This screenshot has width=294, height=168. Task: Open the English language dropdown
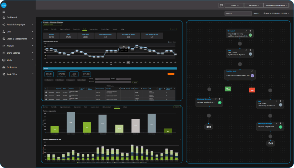[234, 5]
